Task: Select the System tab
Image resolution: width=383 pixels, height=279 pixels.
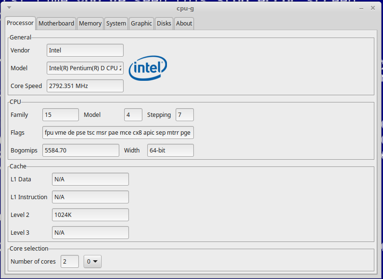Action: point(116,24)
